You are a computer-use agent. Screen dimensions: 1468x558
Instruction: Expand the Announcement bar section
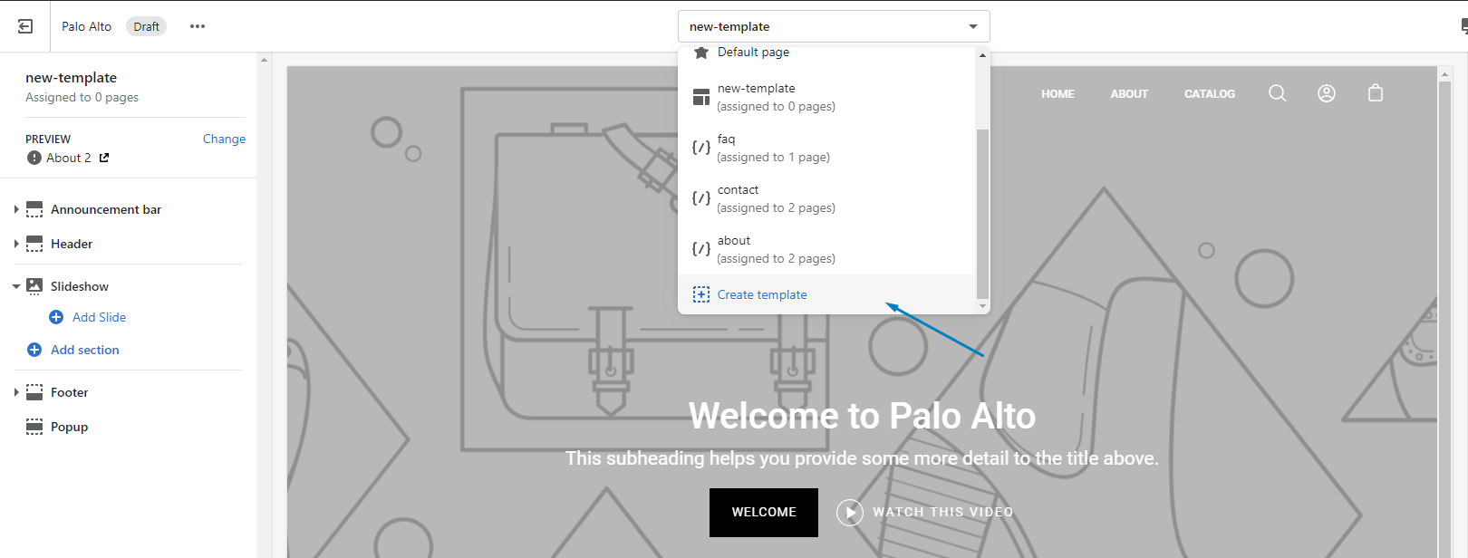coord(16,209)
